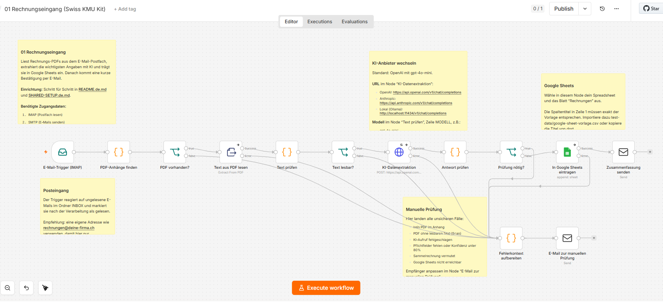Click false output of Text lesbar?
Screen dimensions: 663x302
pyautogui.click(x=354, y=156)
